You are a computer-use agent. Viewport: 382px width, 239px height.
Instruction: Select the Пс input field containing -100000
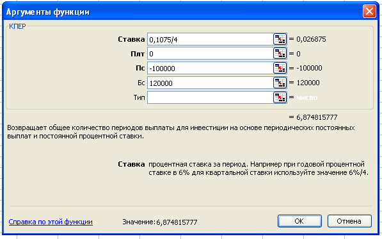tap(211, 68)
